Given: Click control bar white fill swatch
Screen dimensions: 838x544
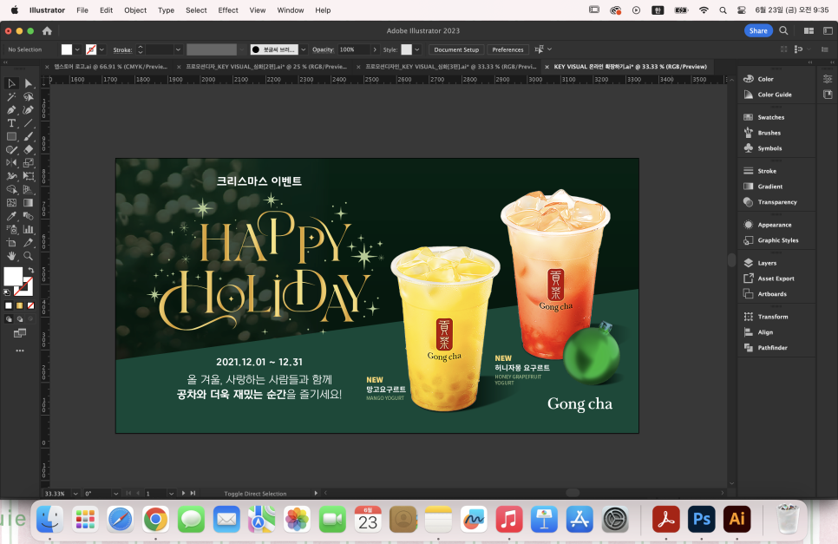Looking at the screenshot, I should (x=66, y=49).
